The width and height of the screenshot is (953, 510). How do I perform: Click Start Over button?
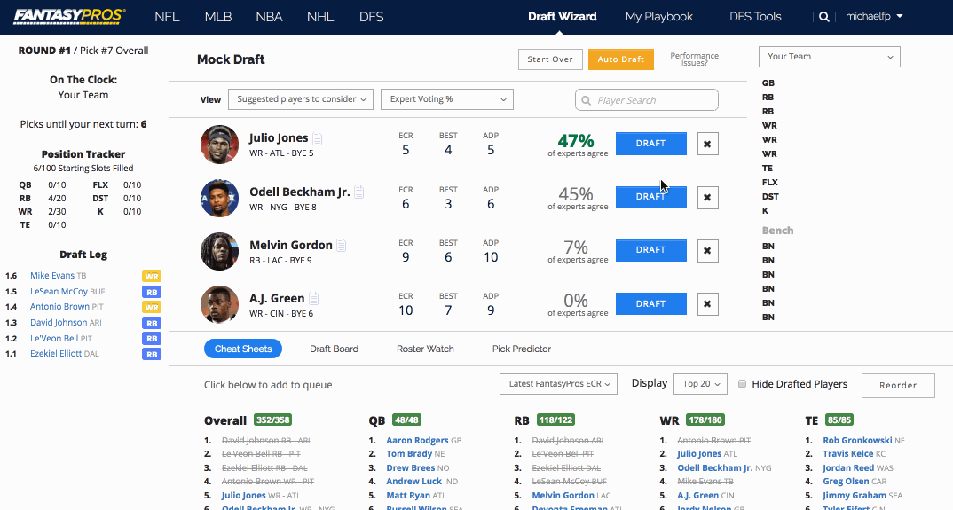[x=550, y=59]
